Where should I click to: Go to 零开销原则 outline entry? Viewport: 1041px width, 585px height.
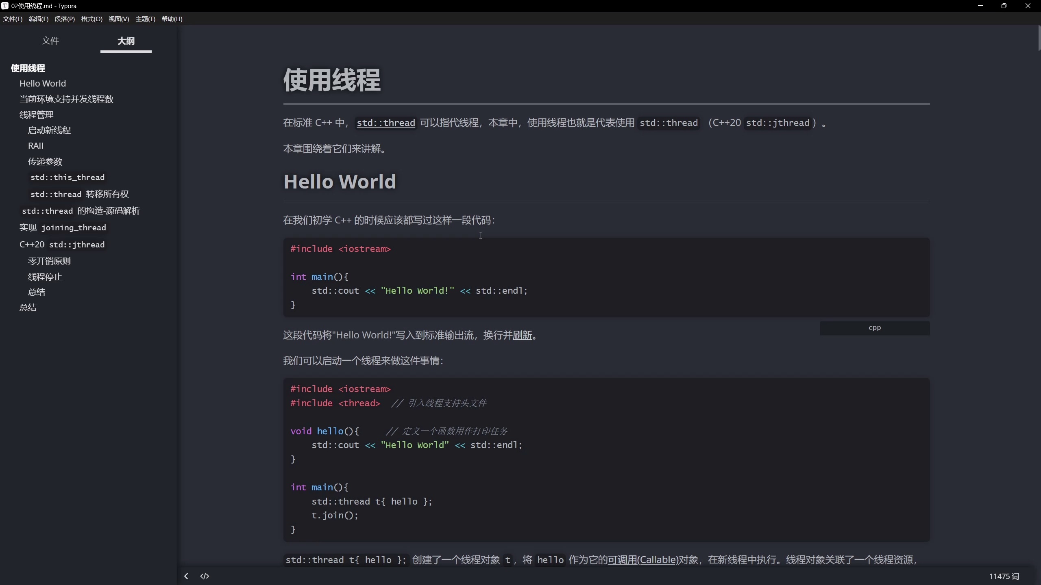pos(49,261)
